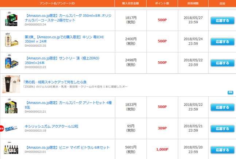Click the Suntory 頂 product image
The image size is (236, 159).
[11, 62]
